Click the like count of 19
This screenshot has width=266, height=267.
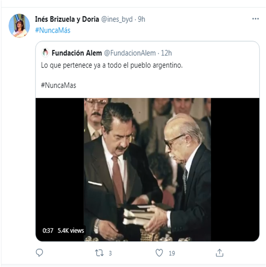172,253
